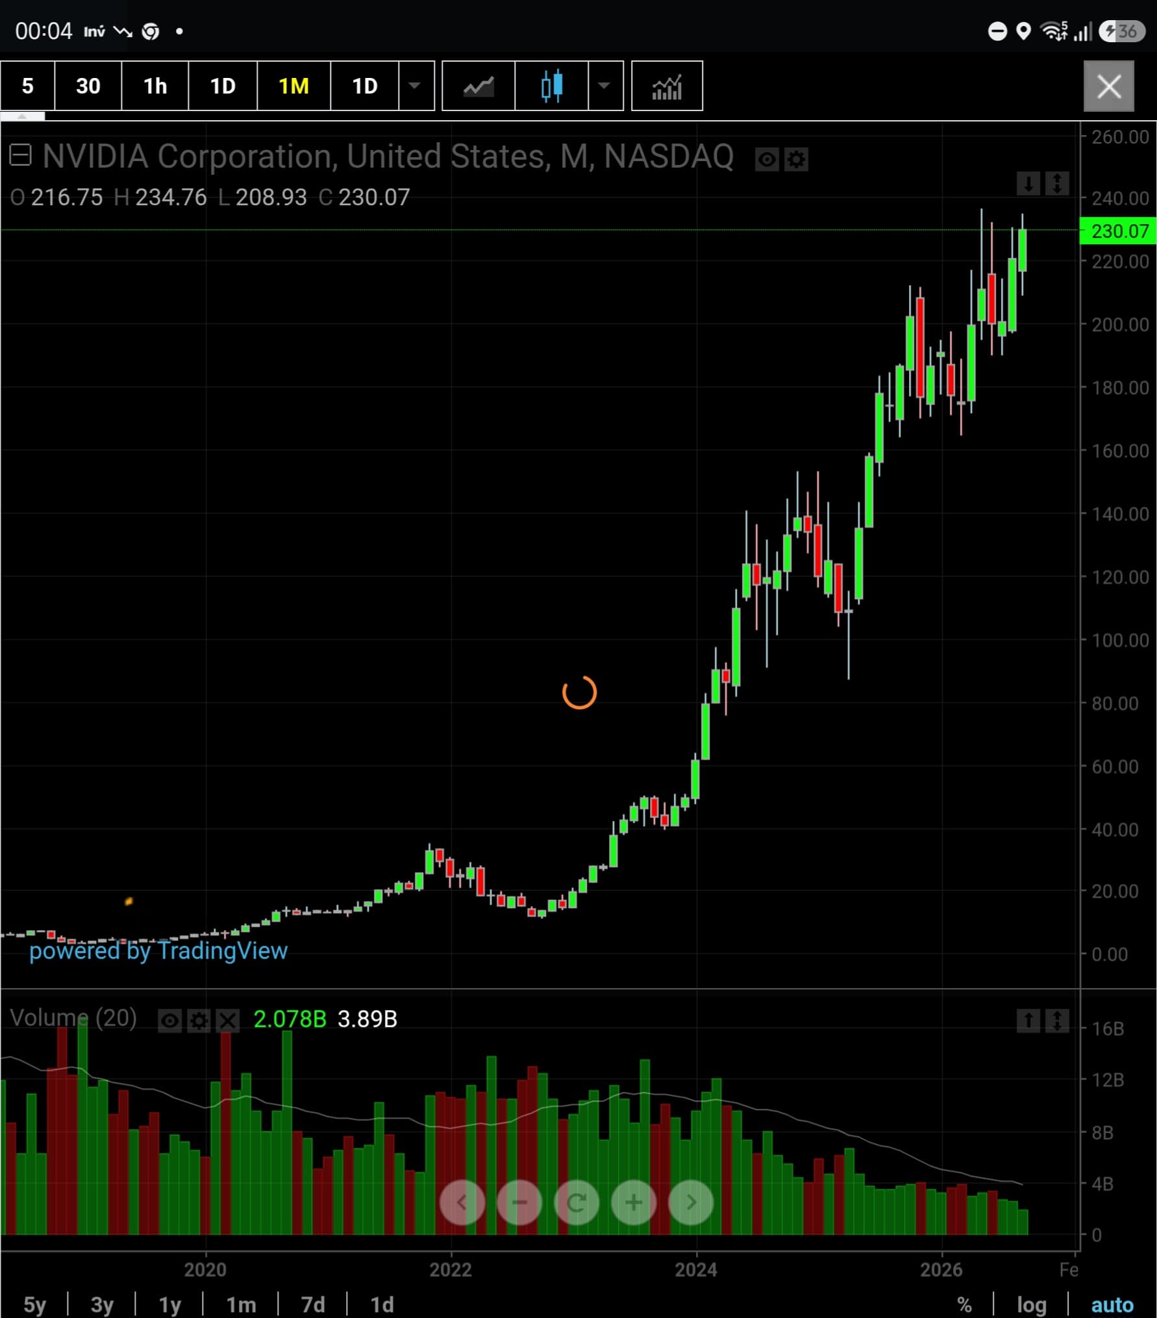Toggle visibility eye for Volume (20)

click(170, 1020)
